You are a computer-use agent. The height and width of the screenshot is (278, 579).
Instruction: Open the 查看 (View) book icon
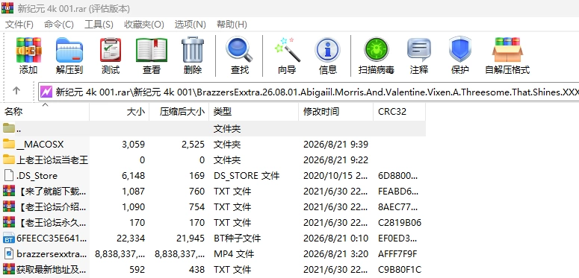(x=152, y=55)
